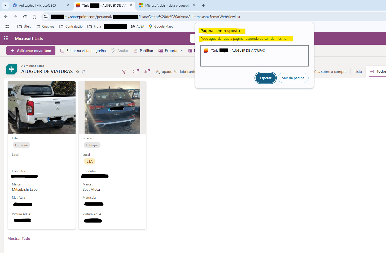Open the As minhas listas link
386x253 pixels.
click(33, 66)
